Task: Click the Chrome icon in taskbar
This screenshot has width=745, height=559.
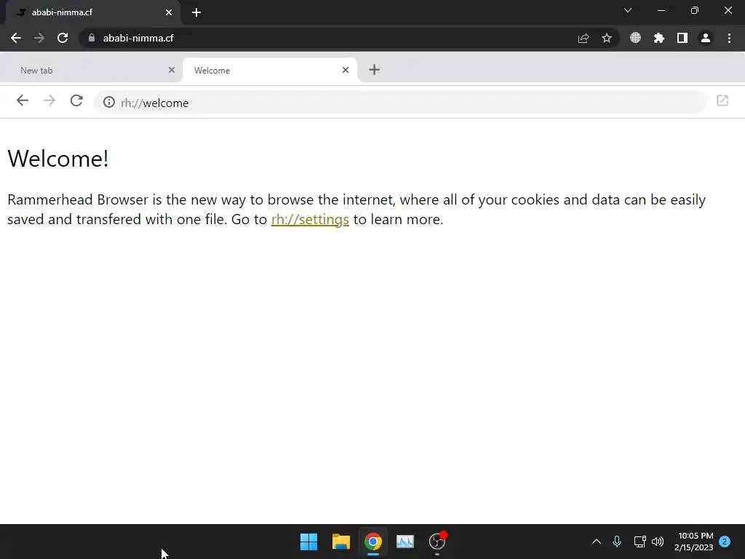Action: pyautogui.click(x=373, y=542)
